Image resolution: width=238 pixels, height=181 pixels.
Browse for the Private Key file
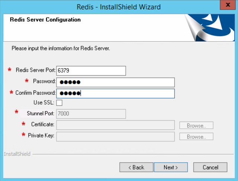pos(196,136)
